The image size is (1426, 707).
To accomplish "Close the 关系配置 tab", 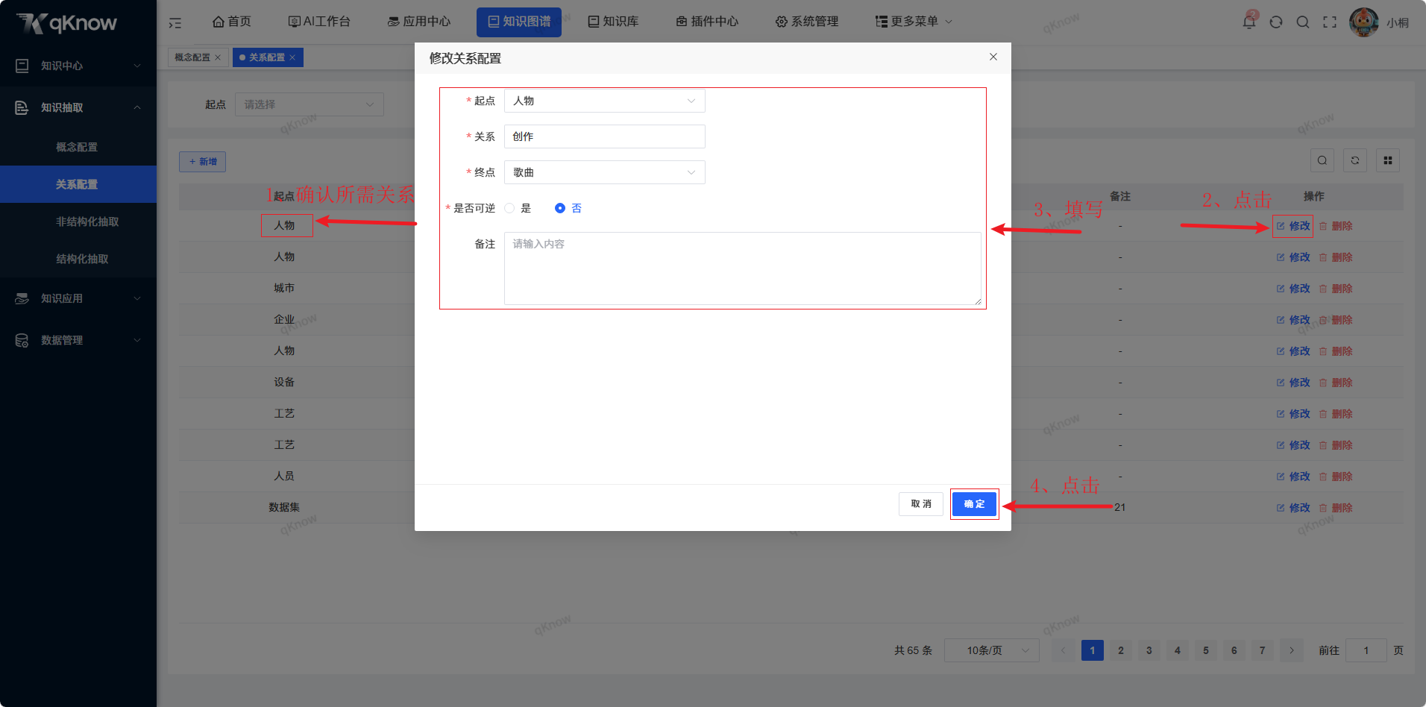I will 292,57.
